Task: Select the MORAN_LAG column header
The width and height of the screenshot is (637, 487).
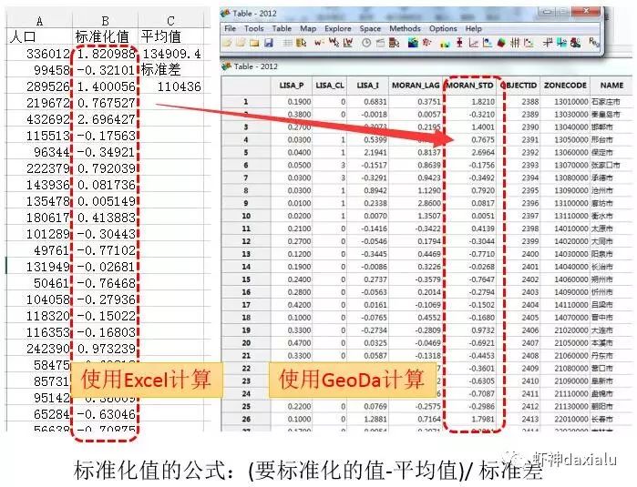Action: coord(416,86)
